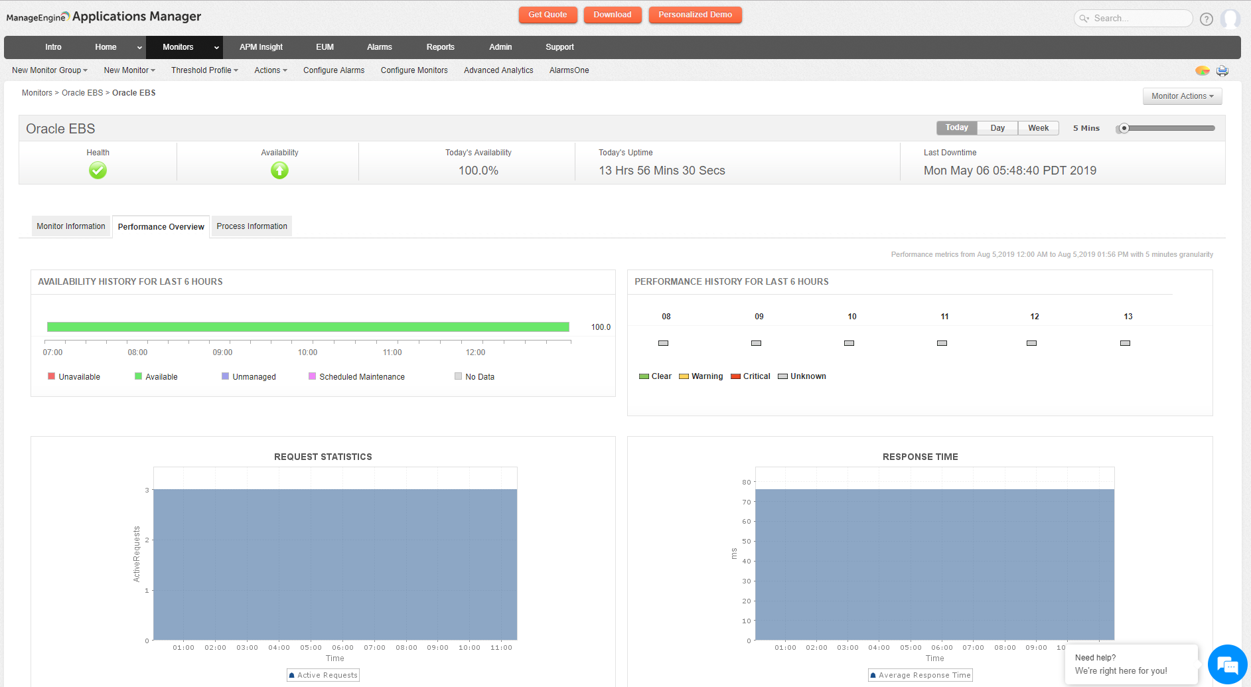The image size is (1251, 687).
Task: Click Oracle EBS parent breadcrumb link
Action: [x=82, y=93]
